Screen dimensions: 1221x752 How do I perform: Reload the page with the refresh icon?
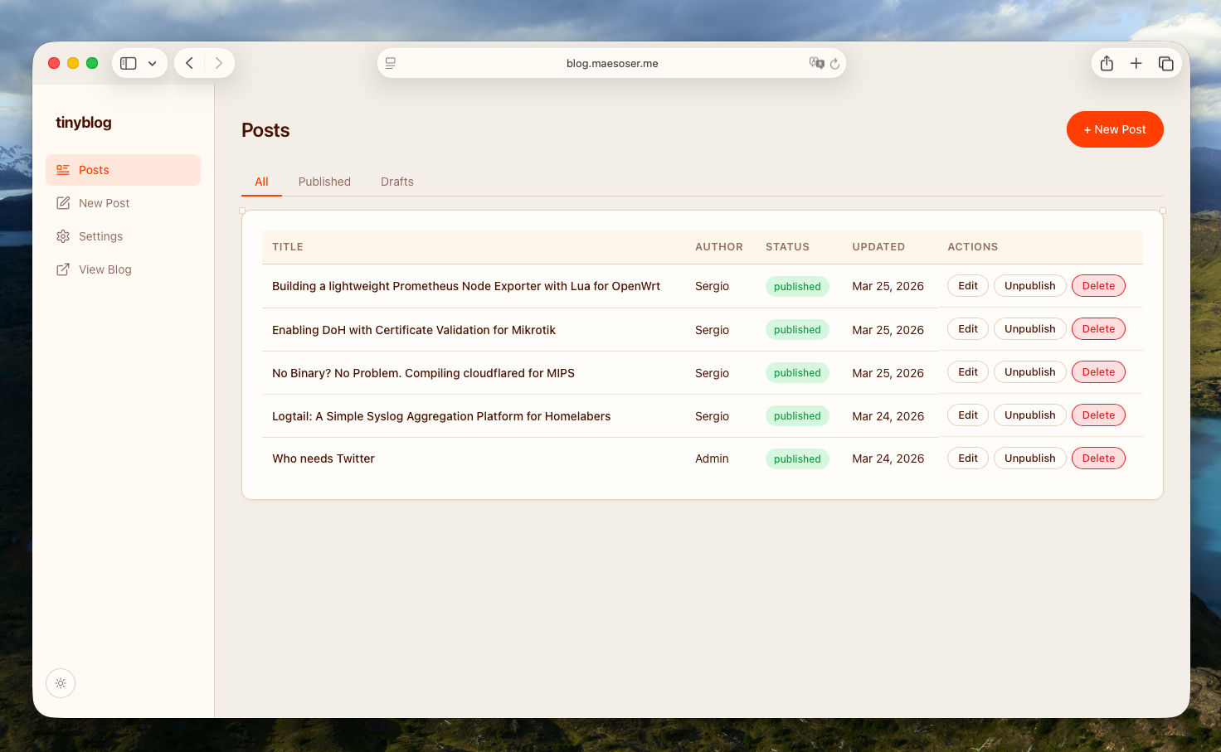click(835, 64)
